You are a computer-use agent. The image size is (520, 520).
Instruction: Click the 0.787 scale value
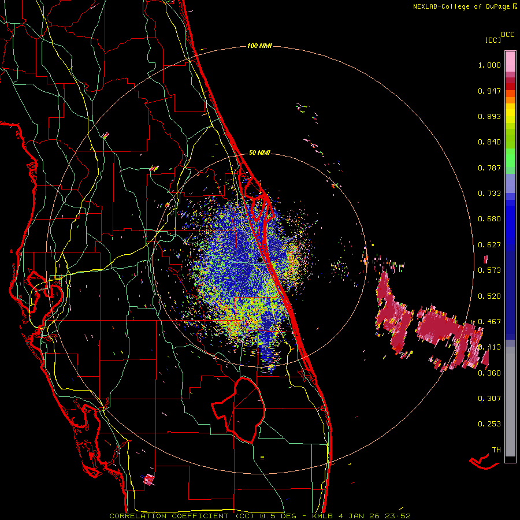point(489,168)
